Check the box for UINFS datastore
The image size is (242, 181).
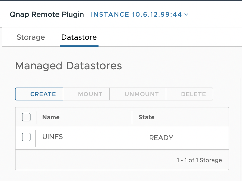click(26, 137)
